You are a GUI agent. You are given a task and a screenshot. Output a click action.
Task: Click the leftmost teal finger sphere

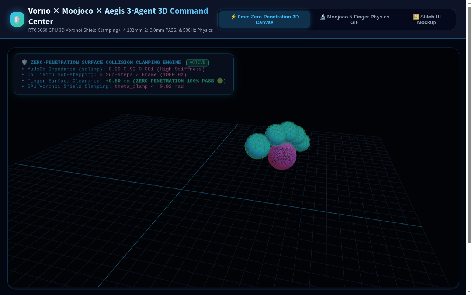tap(258, 146)
